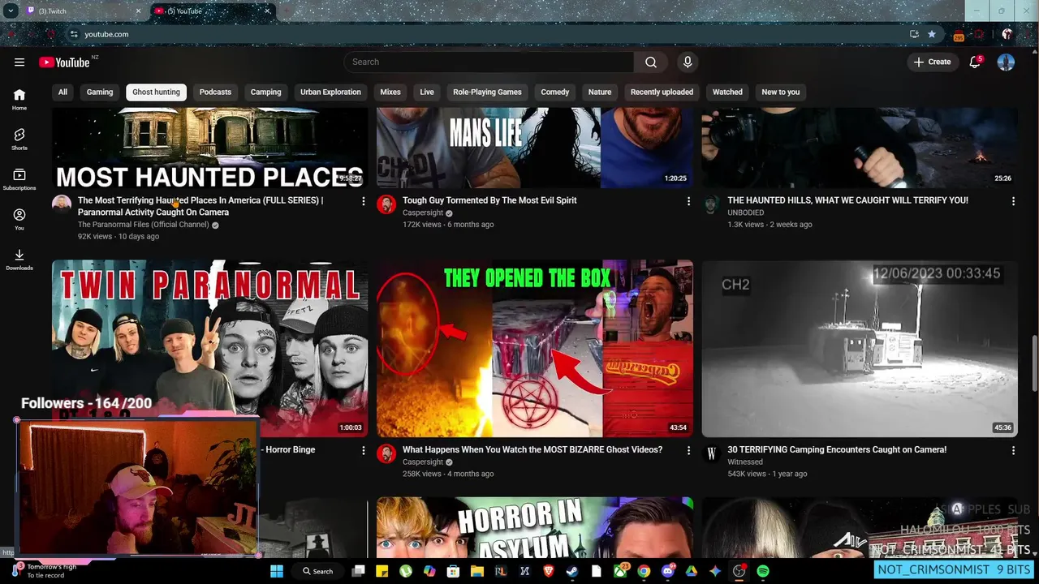Open options menu for Most Terrifying Haunted Places video
Image resolution: width=1039 pixels, height=584 pixels.
[363, 201]
